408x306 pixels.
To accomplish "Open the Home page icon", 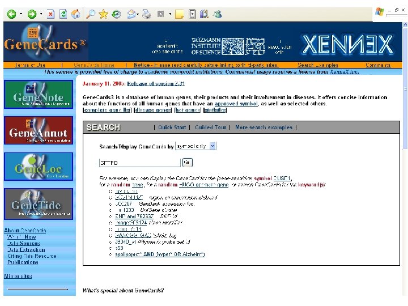I will 76,14.
